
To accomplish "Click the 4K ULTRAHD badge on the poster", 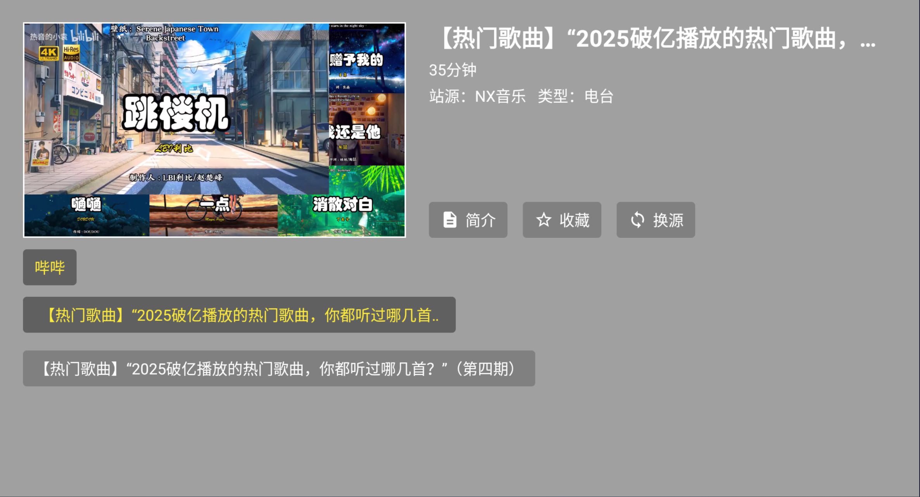I will coord(49,54).
